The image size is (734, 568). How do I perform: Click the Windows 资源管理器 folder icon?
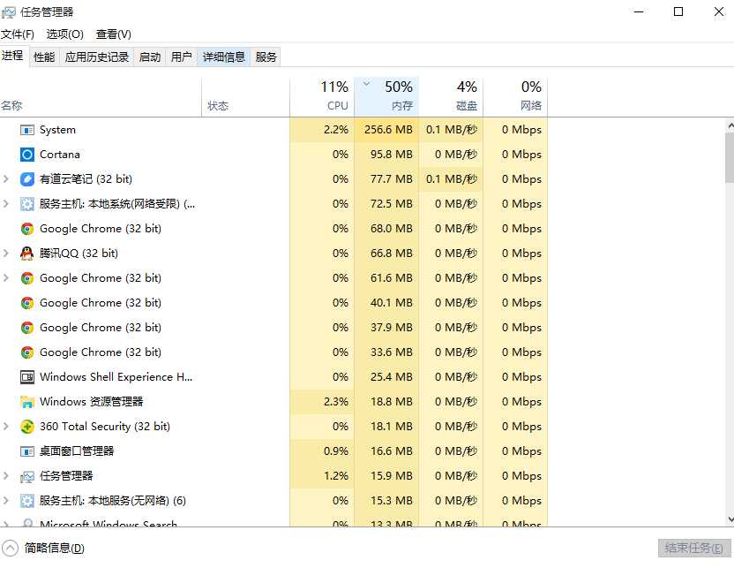click(x=27, y=402)
